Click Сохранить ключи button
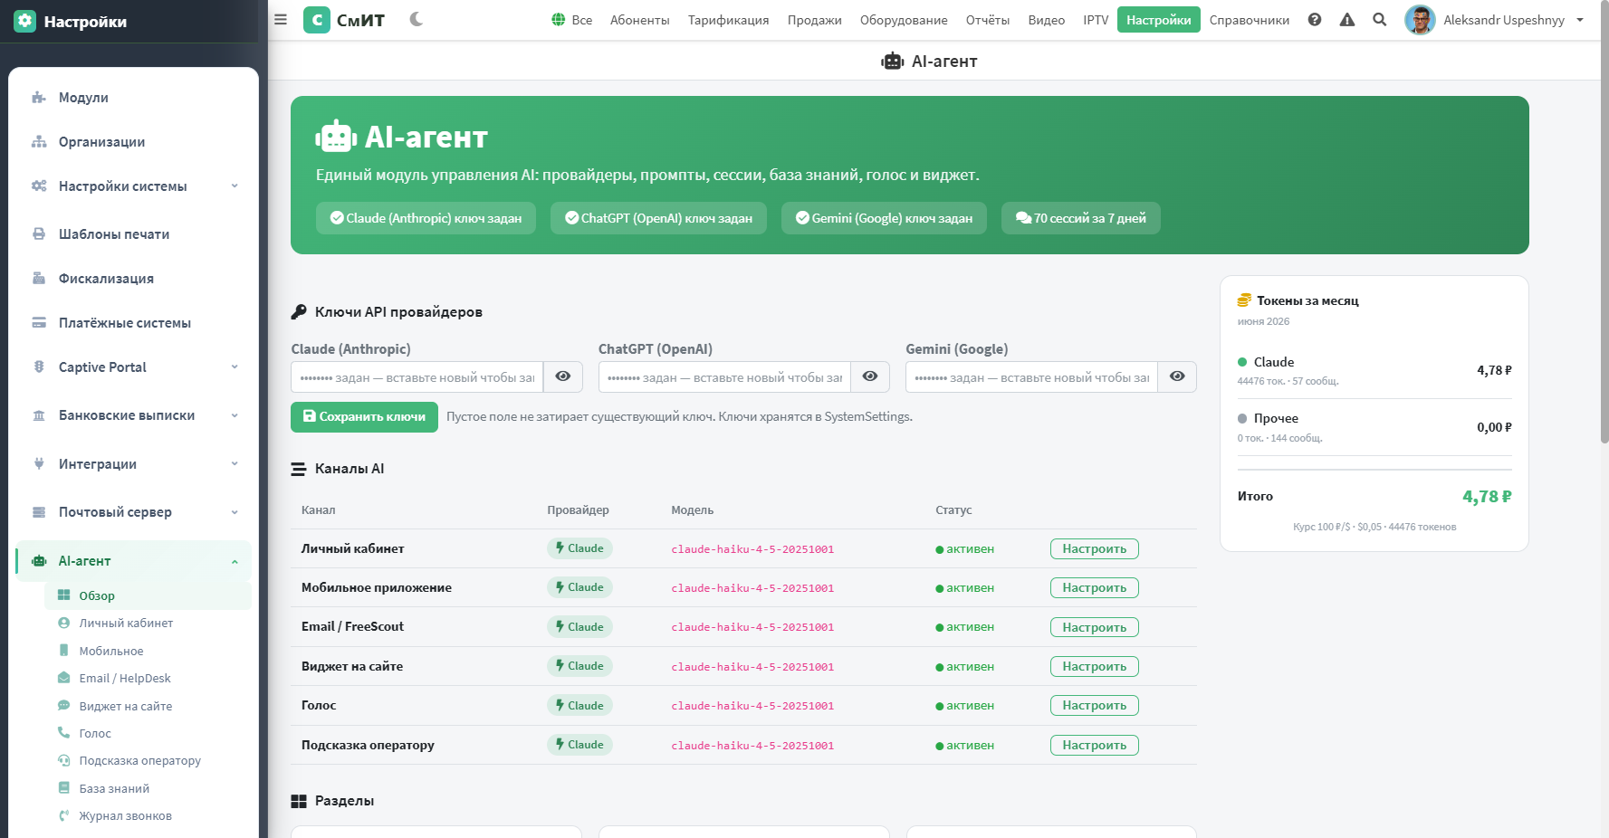 [364, 416]
